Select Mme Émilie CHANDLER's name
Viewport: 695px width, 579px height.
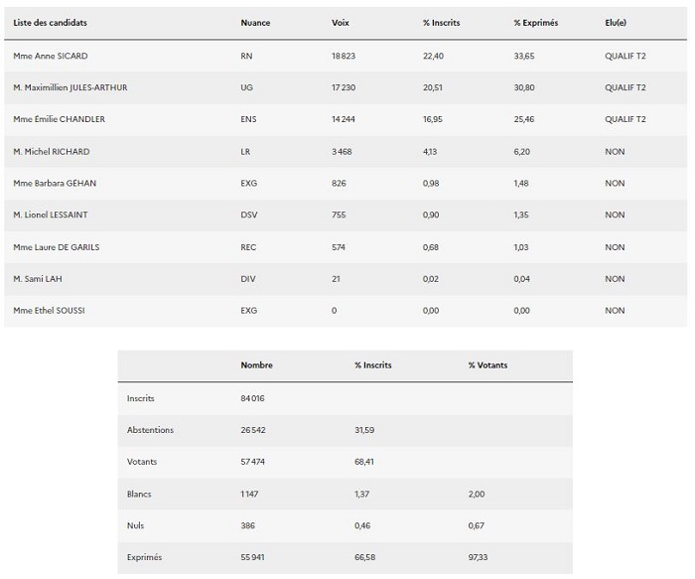pos(59,119)
